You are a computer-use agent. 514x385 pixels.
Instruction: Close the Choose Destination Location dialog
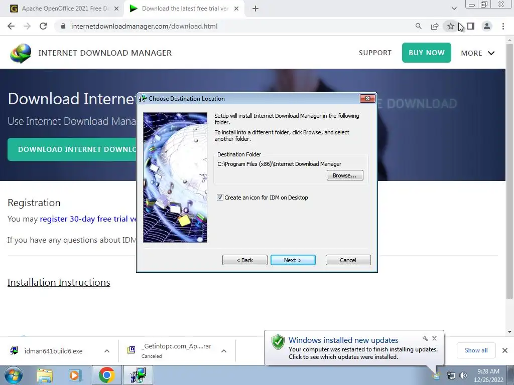coord(367,99)
